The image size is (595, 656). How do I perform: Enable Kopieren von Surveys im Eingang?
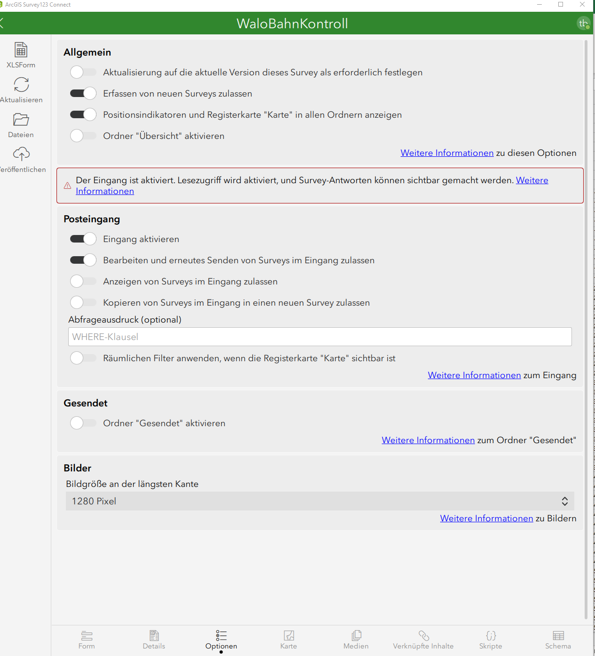tap(83, 302)
